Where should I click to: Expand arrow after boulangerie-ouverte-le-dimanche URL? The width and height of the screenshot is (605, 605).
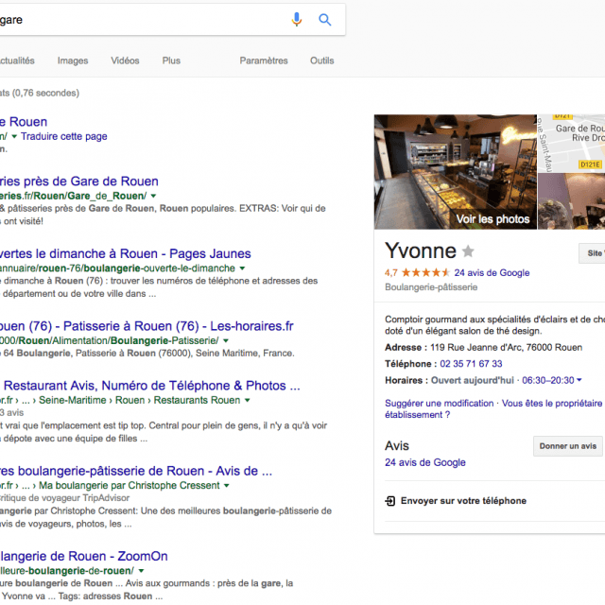click(242, 268)
